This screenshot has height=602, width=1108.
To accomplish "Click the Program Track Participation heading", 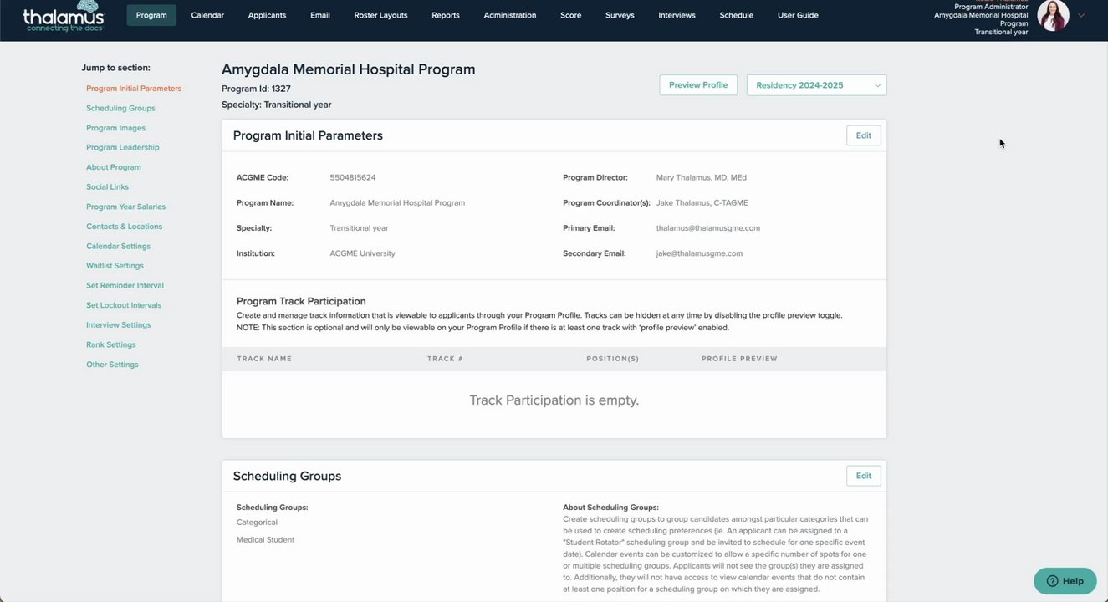I will 301,301.
